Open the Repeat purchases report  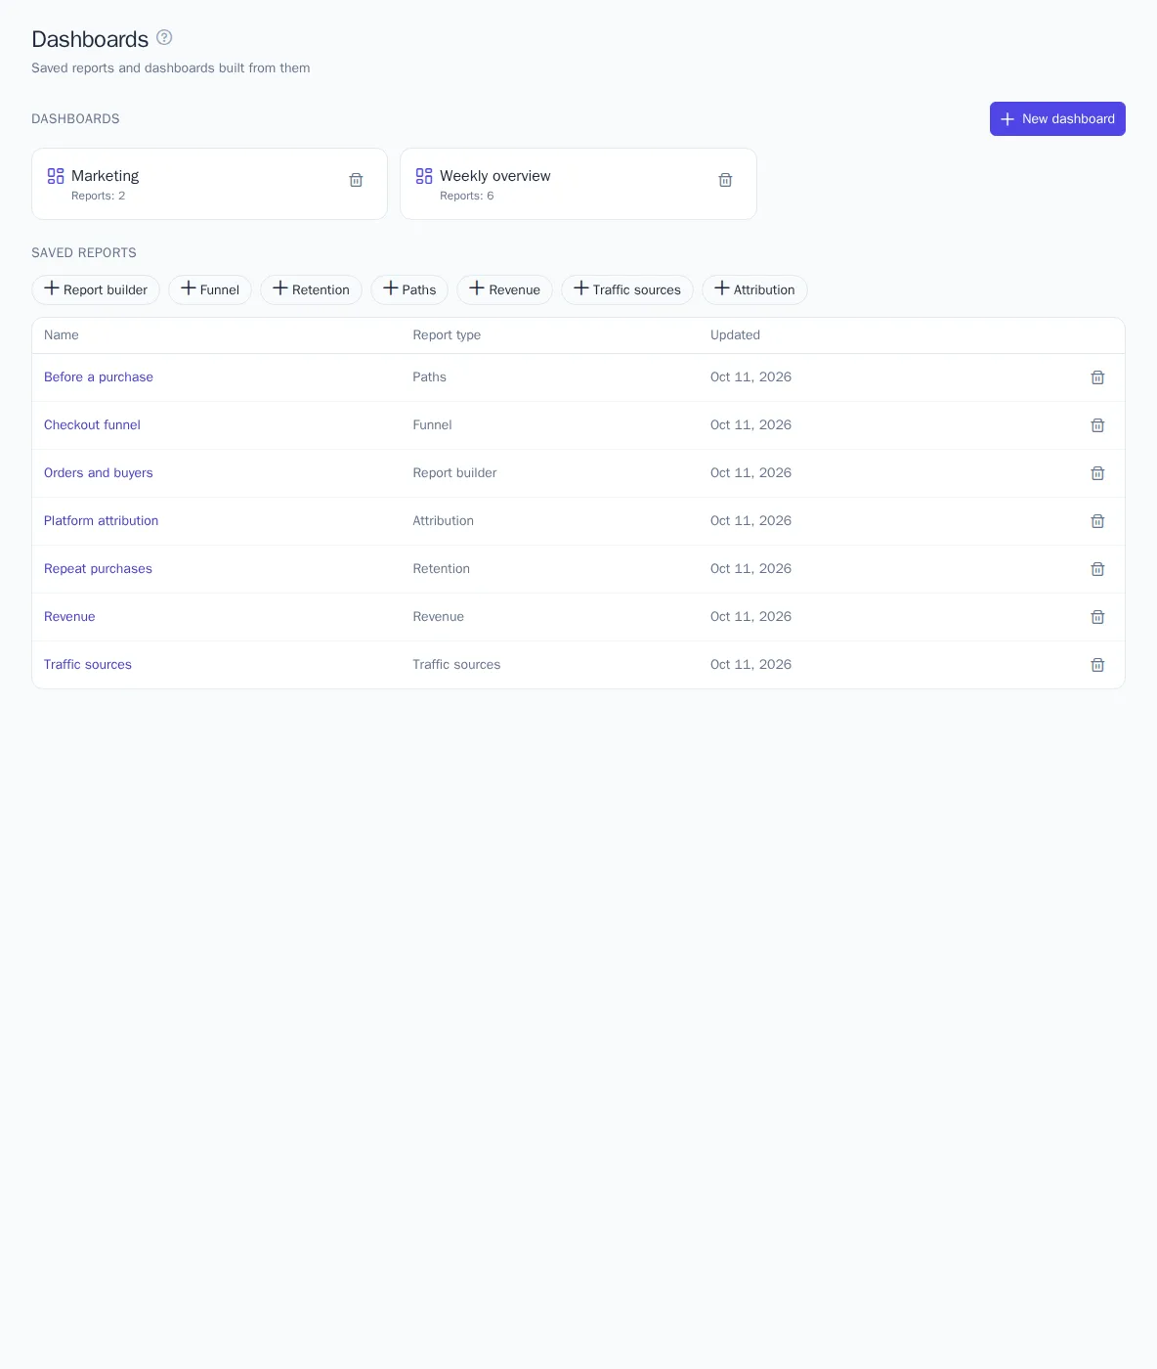(x=98, y=569)
